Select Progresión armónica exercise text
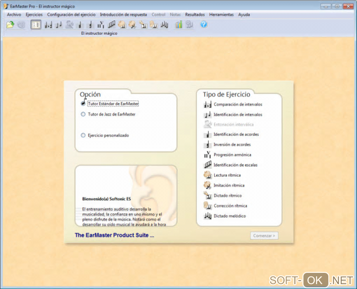Viewport: 357px width, 289px height. click(x=232, y=155)
